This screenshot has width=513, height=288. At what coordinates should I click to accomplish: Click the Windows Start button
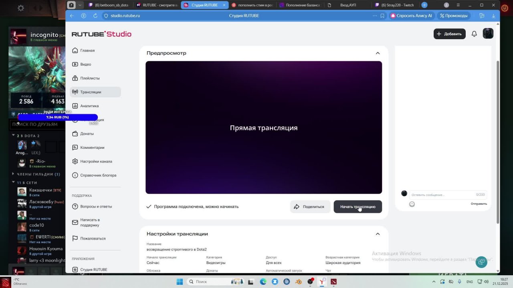point(180,282)
